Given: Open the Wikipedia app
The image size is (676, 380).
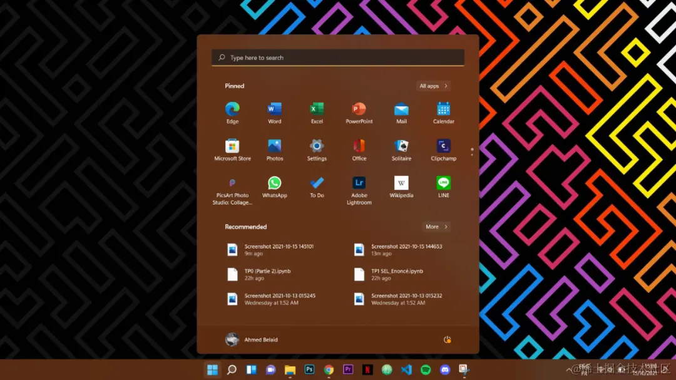Looking at the screenshot, I should pos(401,187).
